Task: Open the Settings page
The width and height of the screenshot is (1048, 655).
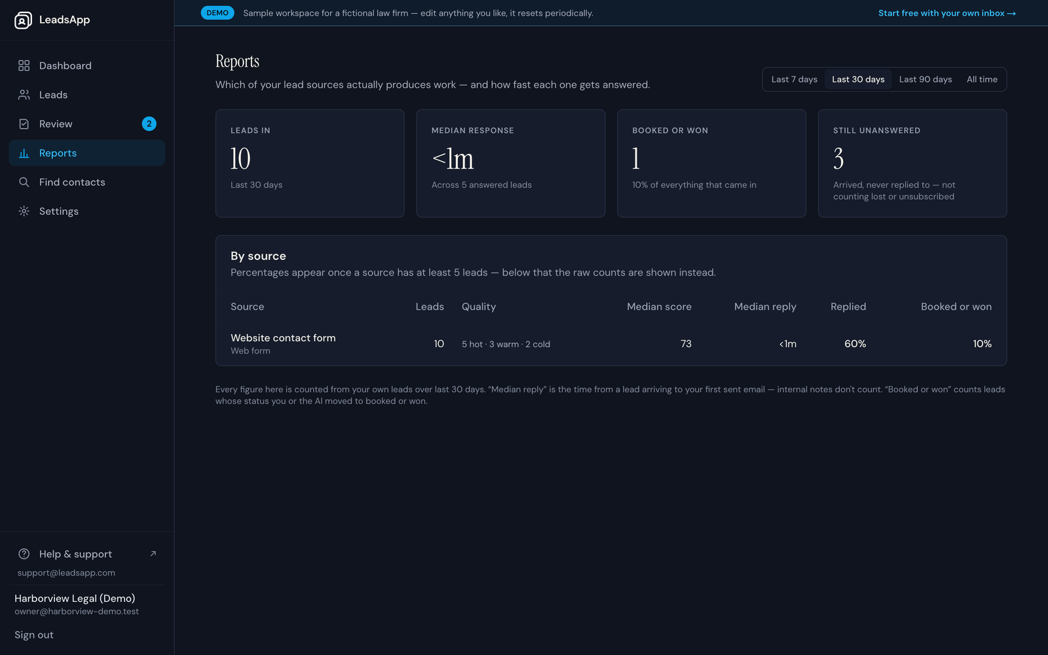Action: [87, 211]
